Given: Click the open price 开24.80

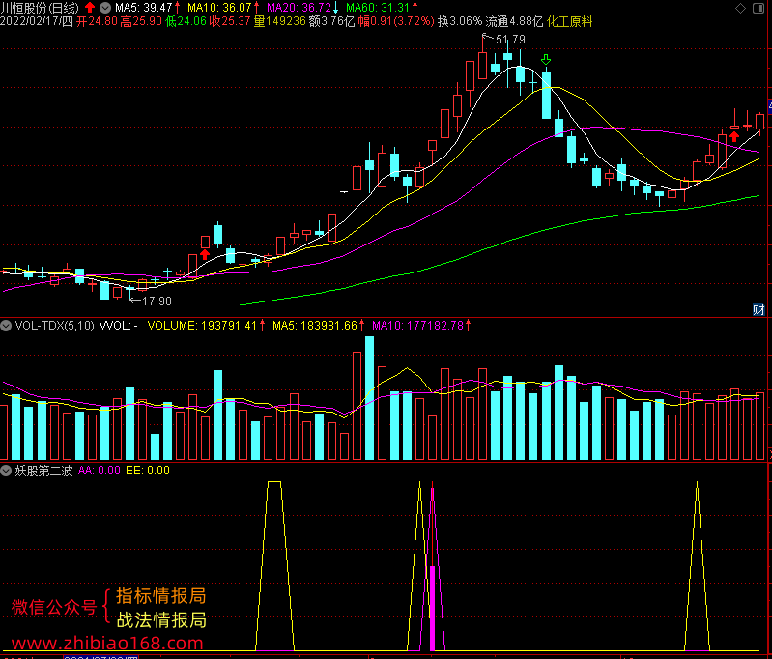Looking at the screenshot, I should pos(97,21).
